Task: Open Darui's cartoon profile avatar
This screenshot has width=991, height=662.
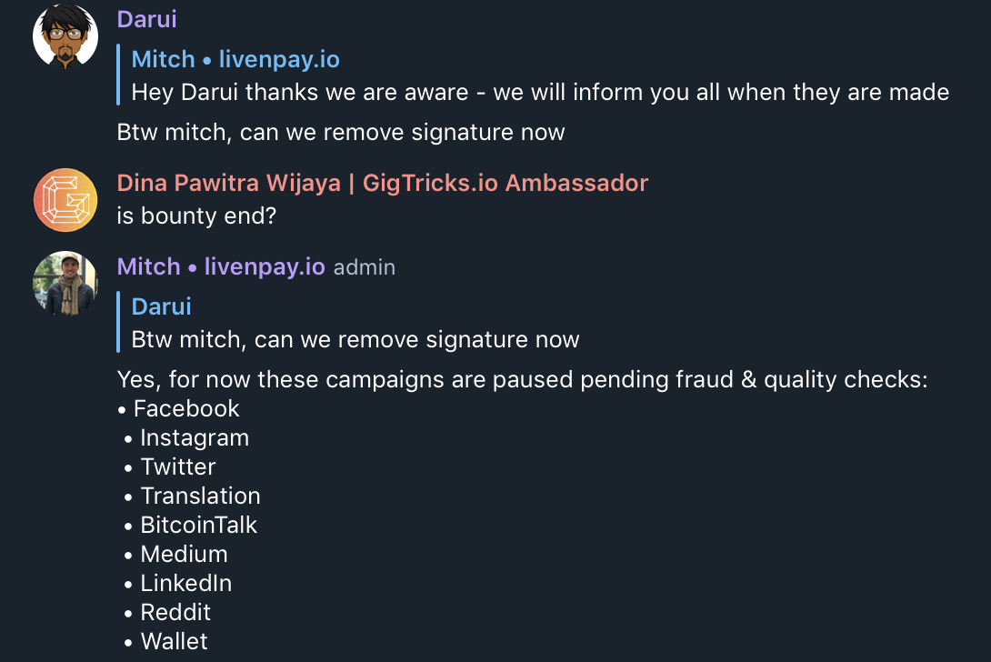Action: pyautogui.click(x=65, y=35)
